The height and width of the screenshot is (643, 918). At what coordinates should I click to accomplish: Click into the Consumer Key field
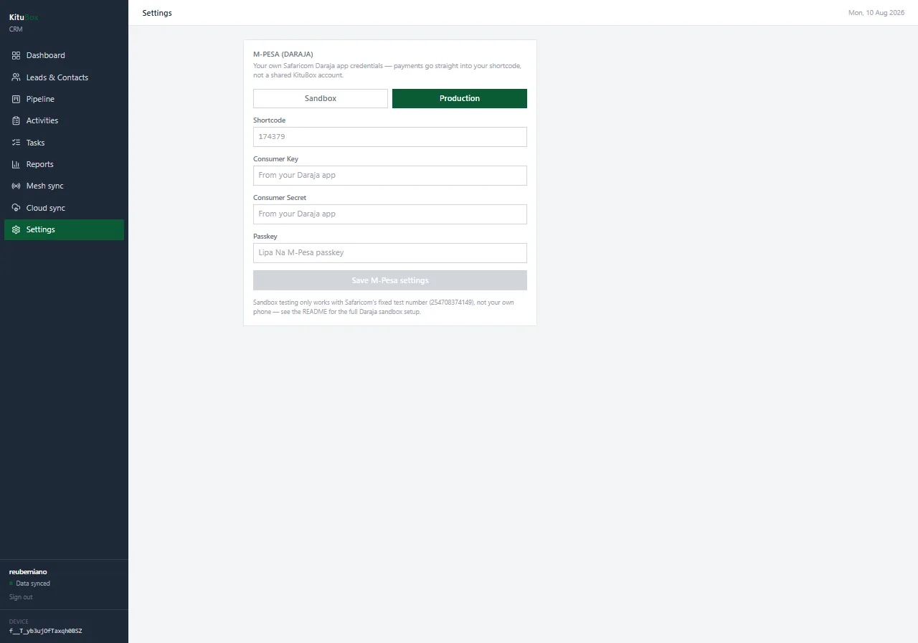(x=390, y=176)
